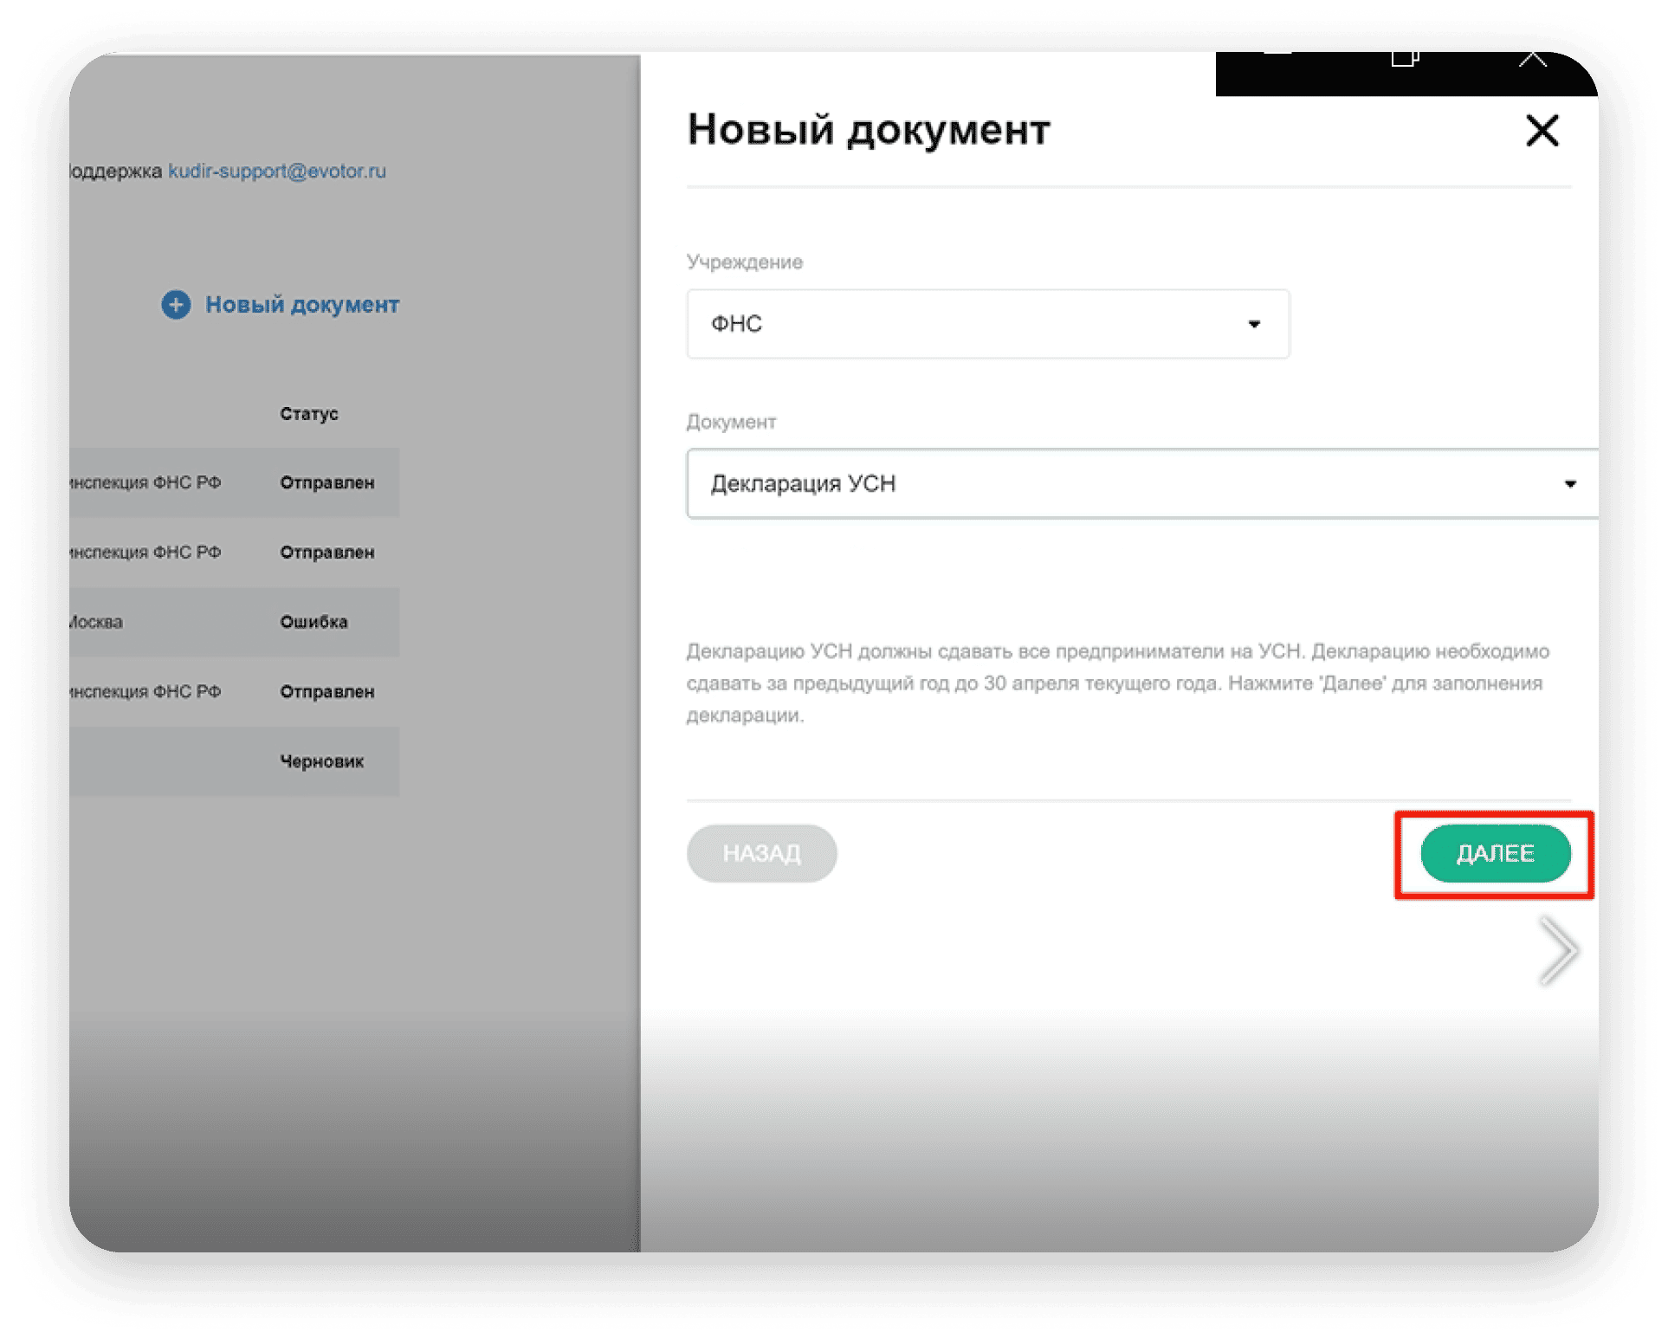
Task: Select the first Отправлен document row
Action: (326, 482)
